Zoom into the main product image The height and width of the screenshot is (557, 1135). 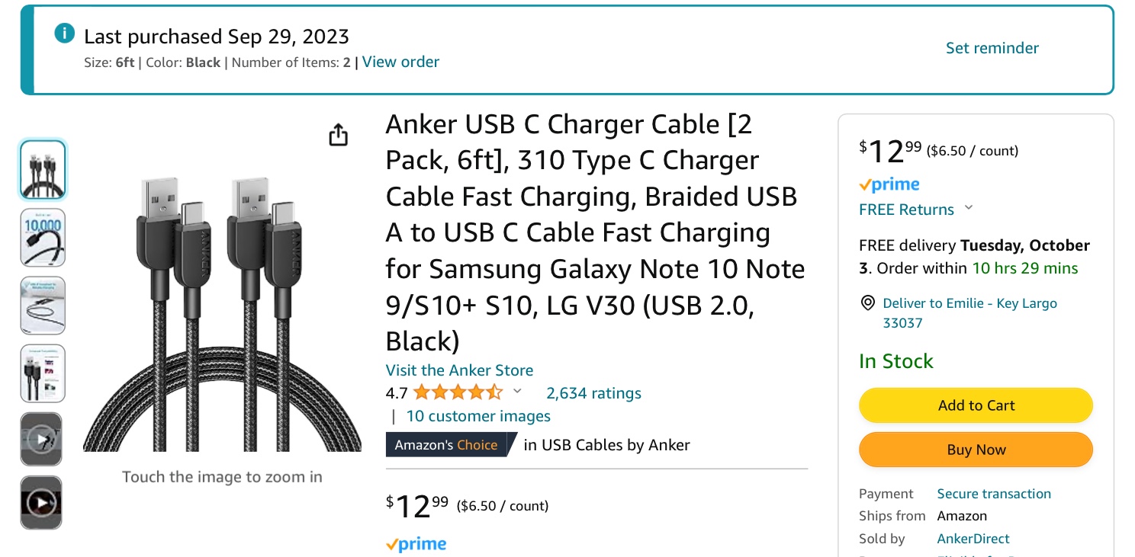[x=222, y=312]
